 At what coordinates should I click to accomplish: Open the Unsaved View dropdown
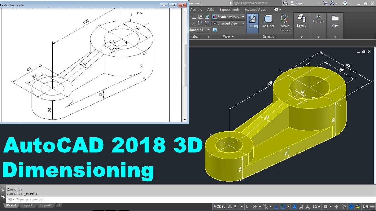pos(243,23)
